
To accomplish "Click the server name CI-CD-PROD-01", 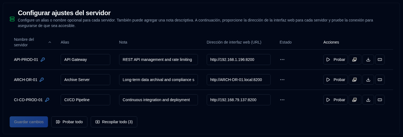I will (x=28, y=100).
